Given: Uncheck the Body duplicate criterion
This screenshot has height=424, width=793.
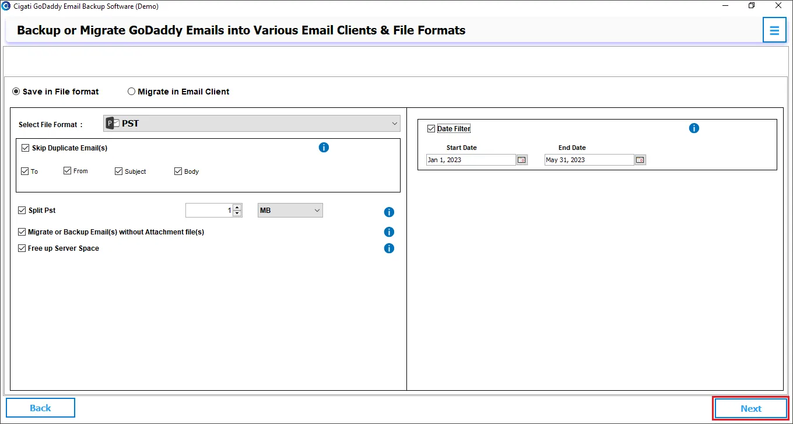Looking at the screenshot, I should (x=178, y=171).
